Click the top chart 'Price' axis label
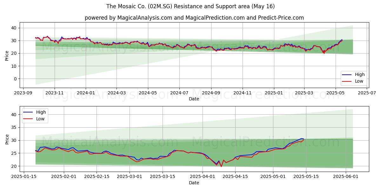The height and width of the screenshot is (190, 381). pyautogui.click(x=7, y=56)
